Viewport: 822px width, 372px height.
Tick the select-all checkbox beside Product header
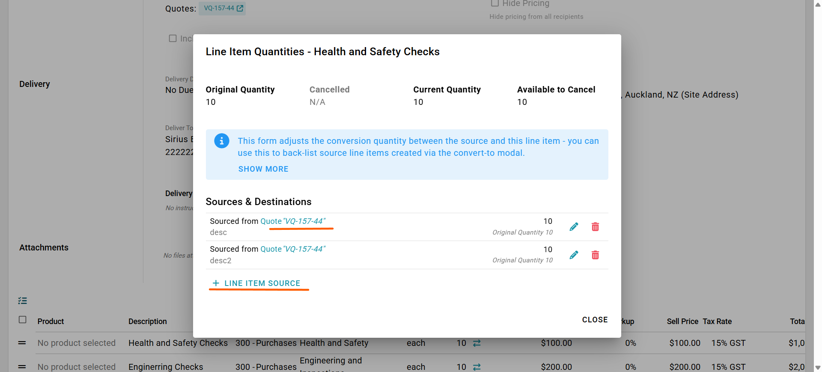(x=23, y=320)
